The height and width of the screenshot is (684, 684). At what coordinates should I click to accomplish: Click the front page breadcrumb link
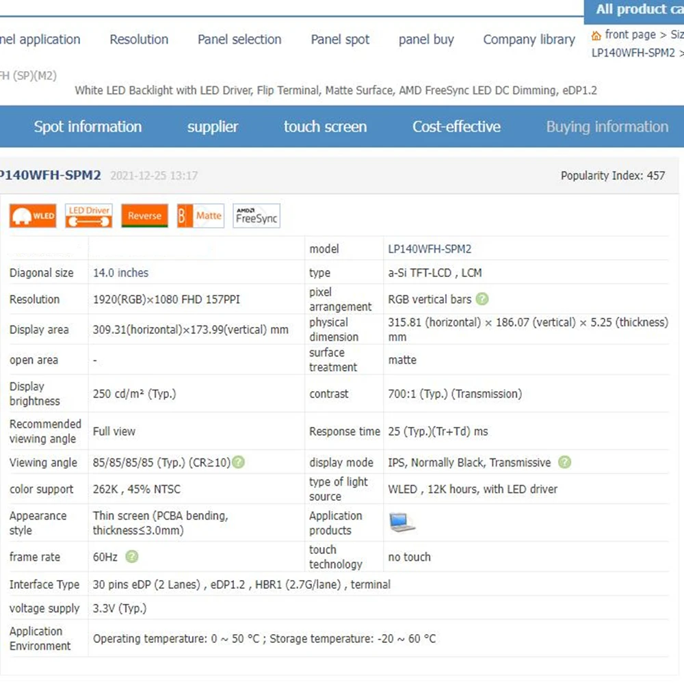631,34
